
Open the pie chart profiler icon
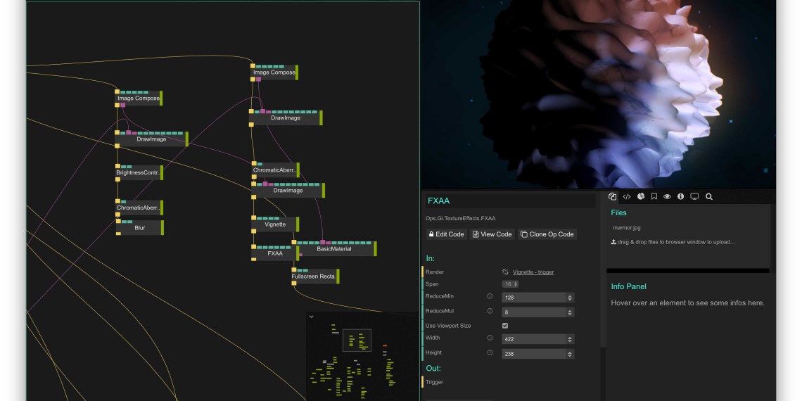point(641,197)
